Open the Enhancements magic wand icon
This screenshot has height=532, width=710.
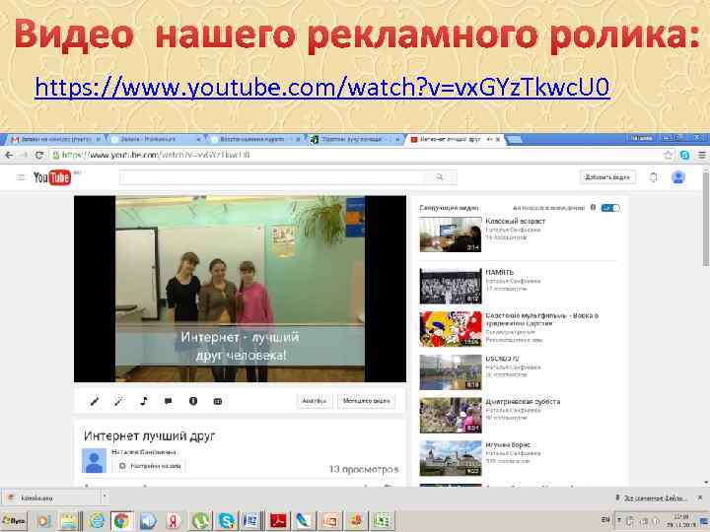click(x=118, y=401)
